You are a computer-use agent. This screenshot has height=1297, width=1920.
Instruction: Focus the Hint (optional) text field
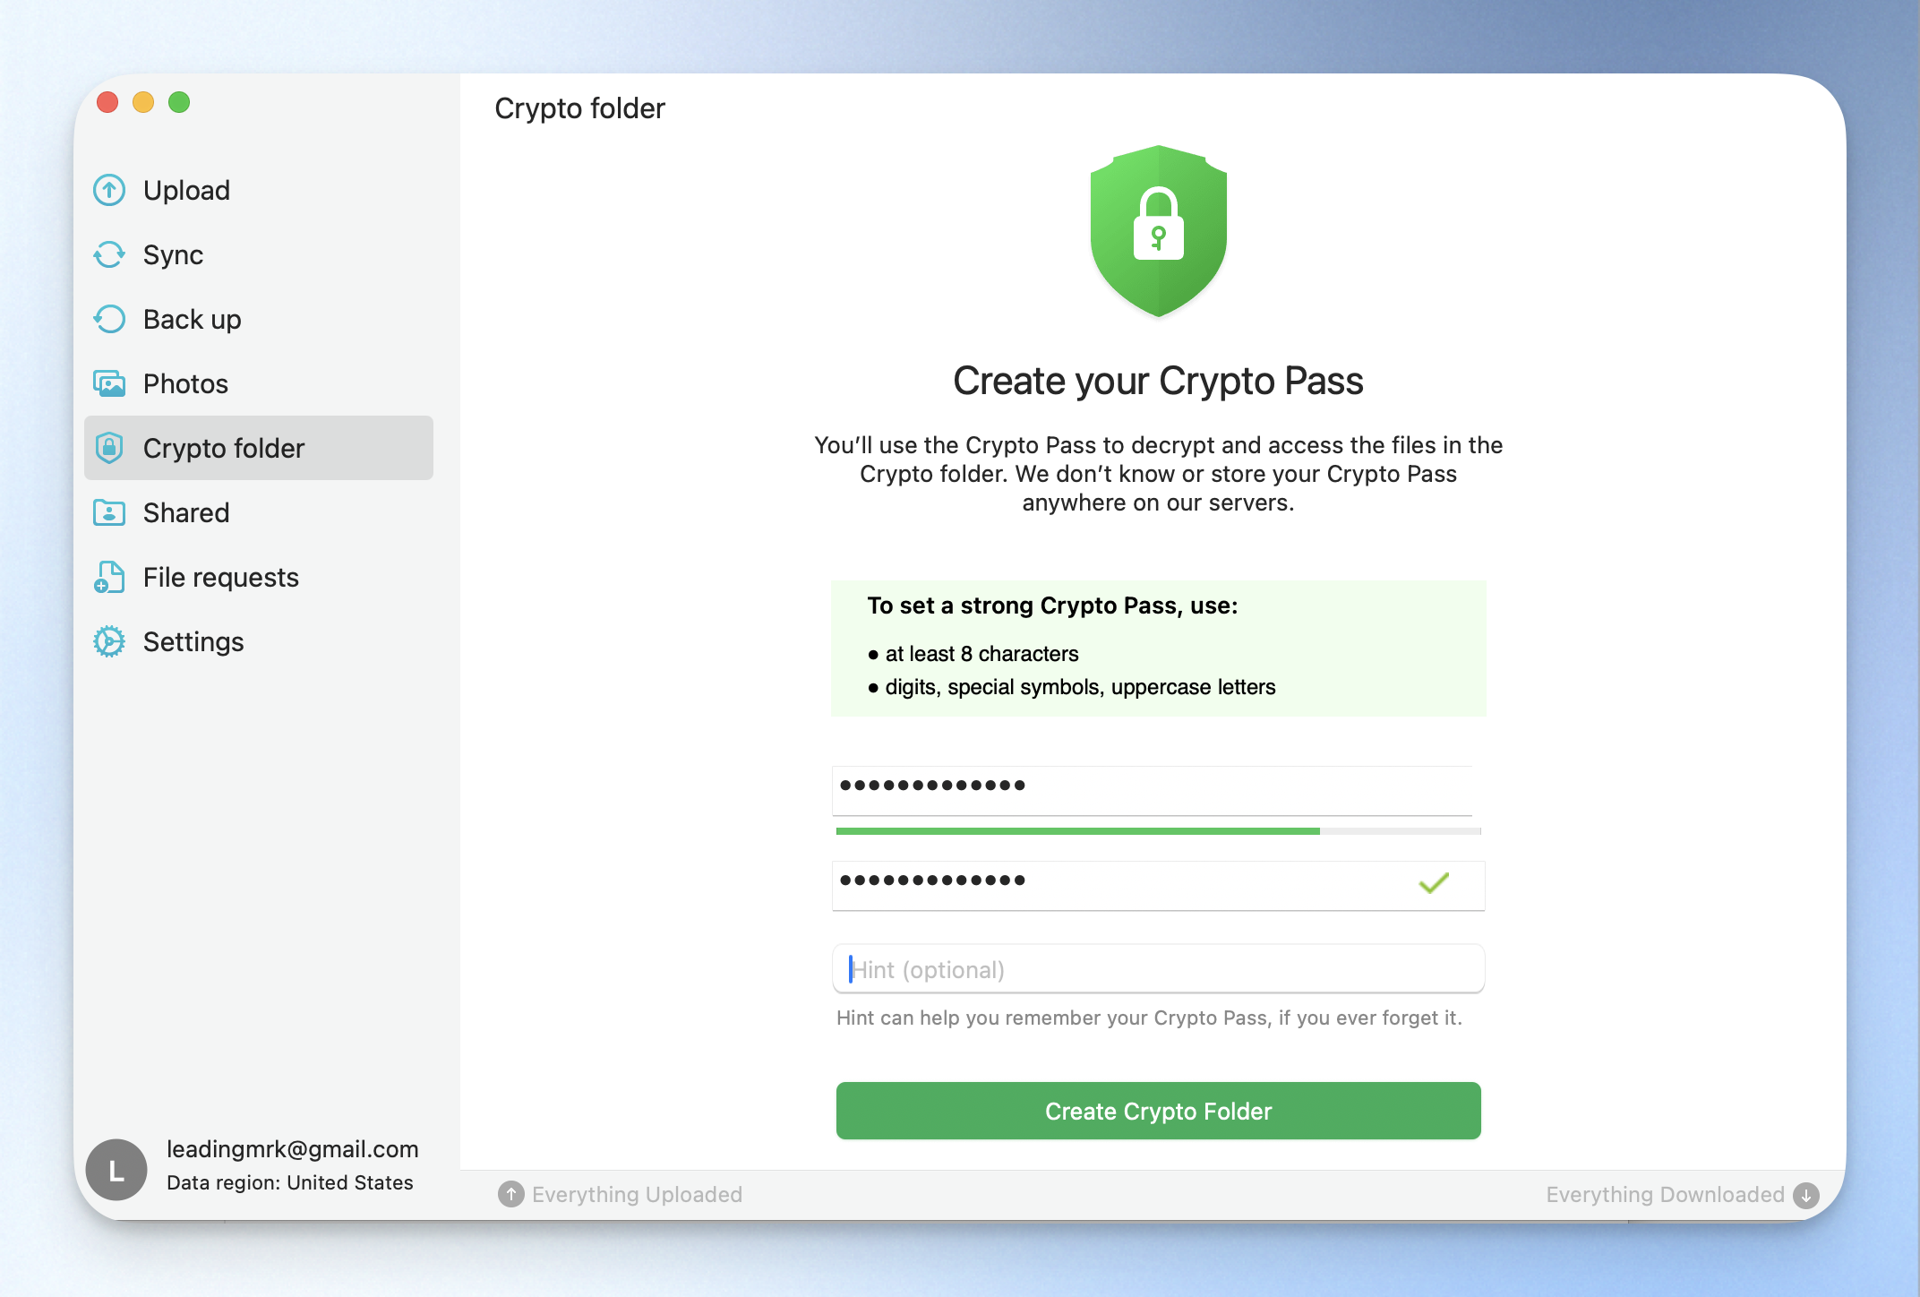[x=1158, y=969]
